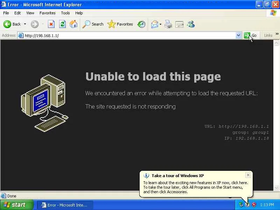The height and width of the screenshot is (210, 280).
Task: Open the Edit menu
Action: point(17,13)
